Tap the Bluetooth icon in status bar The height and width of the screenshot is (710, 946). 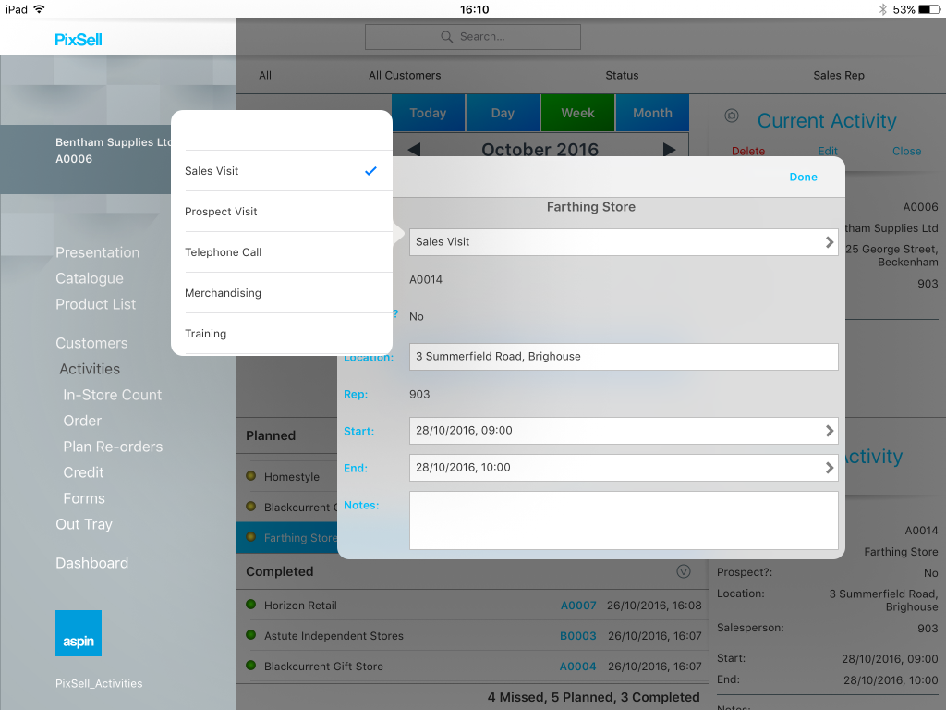[882, 9]
